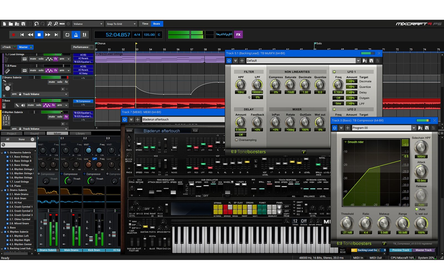Toggle power on ME80 plugin window
The image size is (444, 280).
125,120
